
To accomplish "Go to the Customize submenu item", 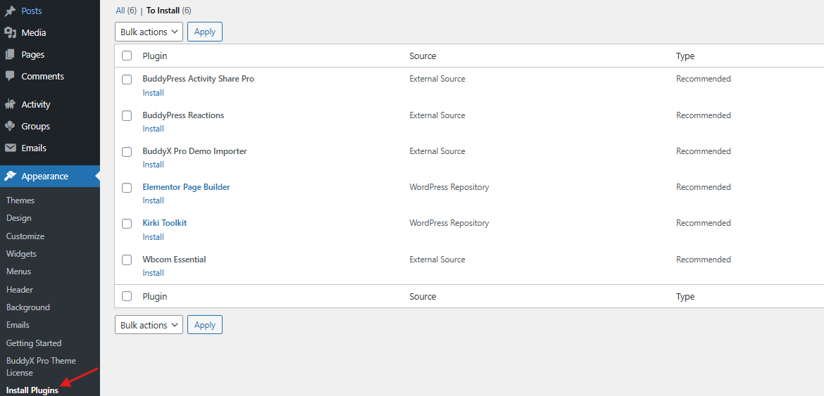I will pyautogui.click(x=25, y=236).
